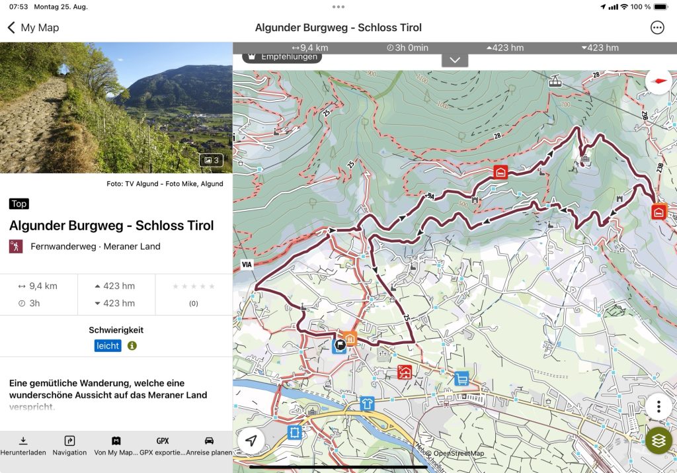Download the tour with Herunterladen
Screen dimensions: 677x473
click(x=23, y=445)
